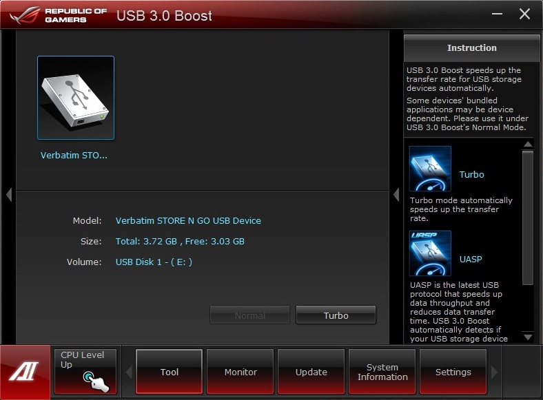
Task: Open System Information
Action: 382,372
